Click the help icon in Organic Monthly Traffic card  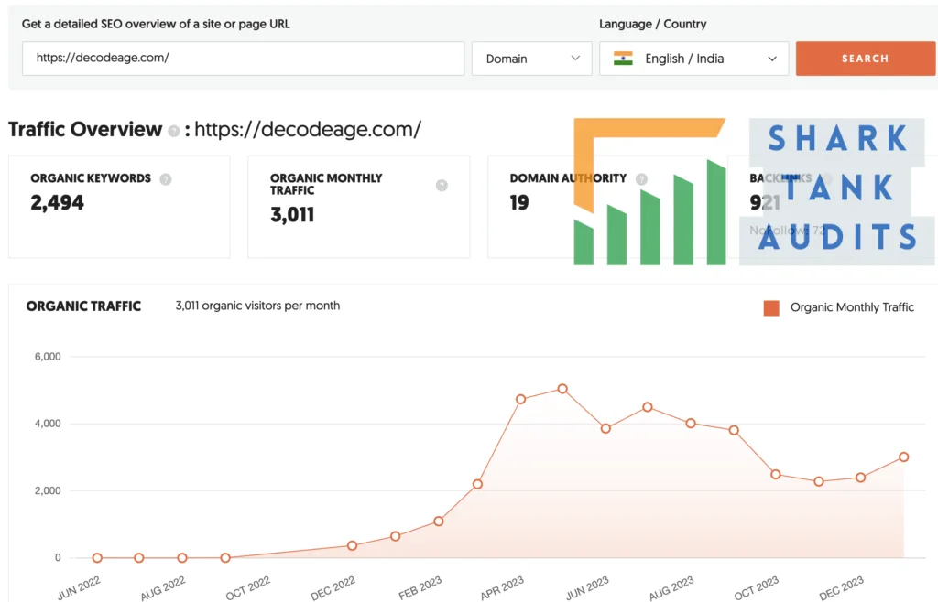click(442, 185)
